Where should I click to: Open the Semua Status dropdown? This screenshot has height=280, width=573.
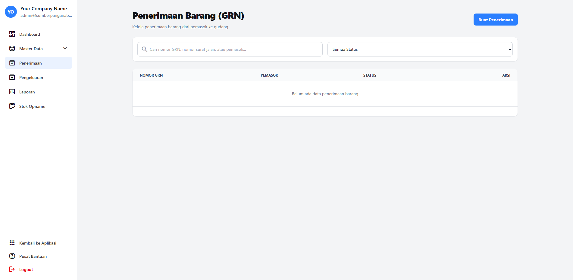[x=420, y=49]
